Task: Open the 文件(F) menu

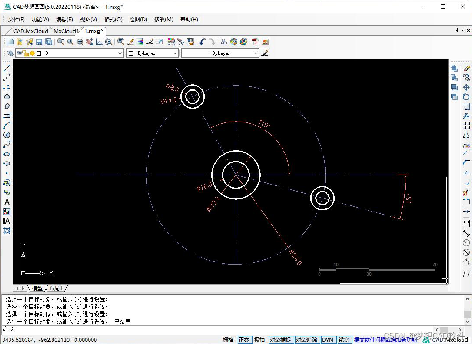Action: tap(16, 20)
